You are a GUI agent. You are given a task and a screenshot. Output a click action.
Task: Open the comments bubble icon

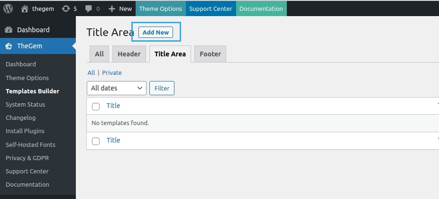pos(89,9)
